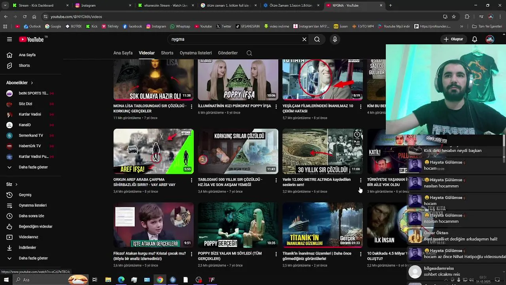This screenshot has width=506, height=285.
Task: Add 30 Yıllık Sır video to watch later
Action: pos(357,135)
